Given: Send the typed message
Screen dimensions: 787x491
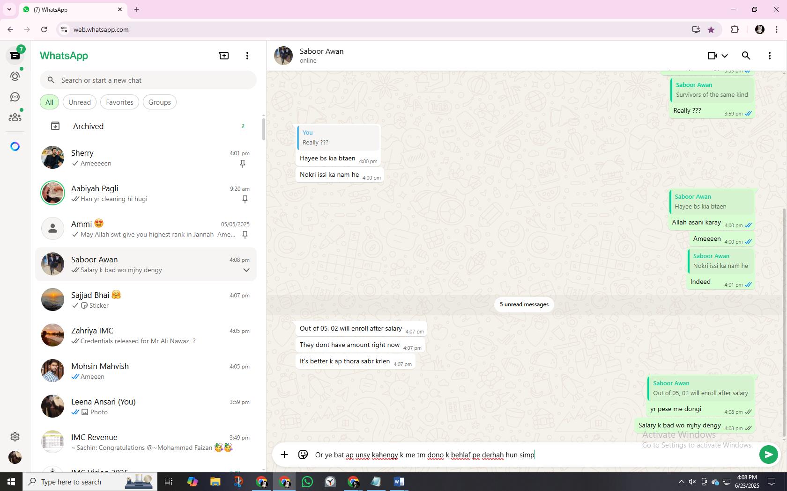Looking at the screenshot, I should point(768,455).
